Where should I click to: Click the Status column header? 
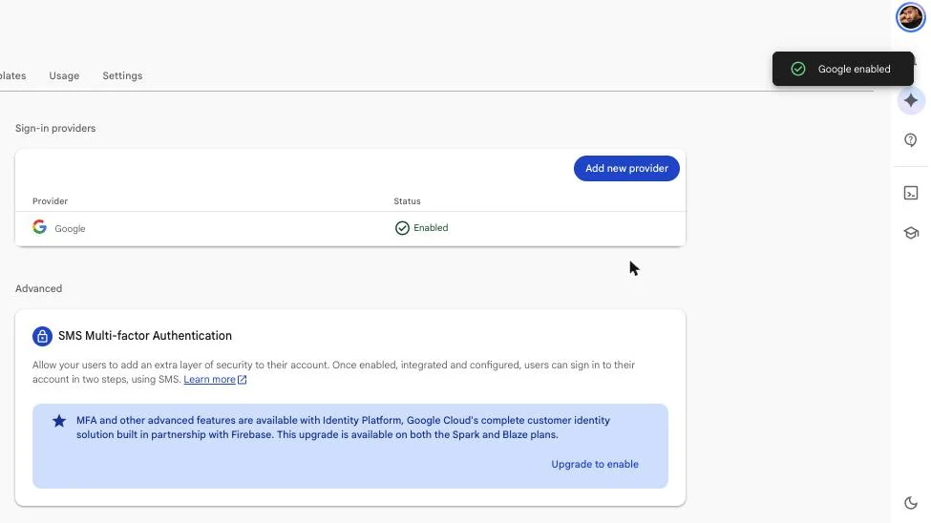click(407, 201)
